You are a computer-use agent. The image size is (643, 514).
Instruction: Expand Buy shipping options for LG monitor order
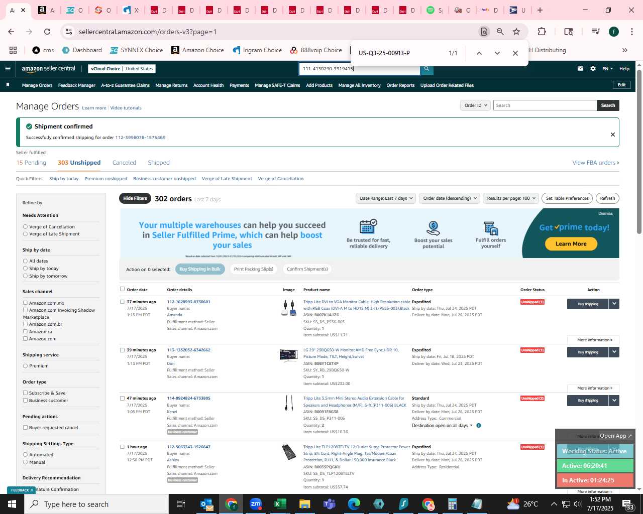(x=614, y=352)
